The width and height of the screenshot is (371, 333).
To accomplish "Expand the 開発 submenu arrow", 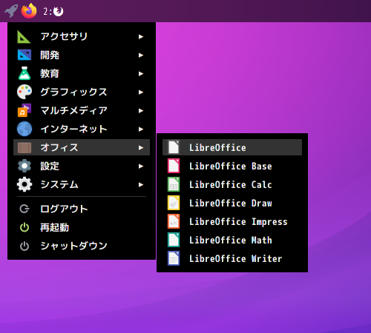I will [x=141, y=55].
